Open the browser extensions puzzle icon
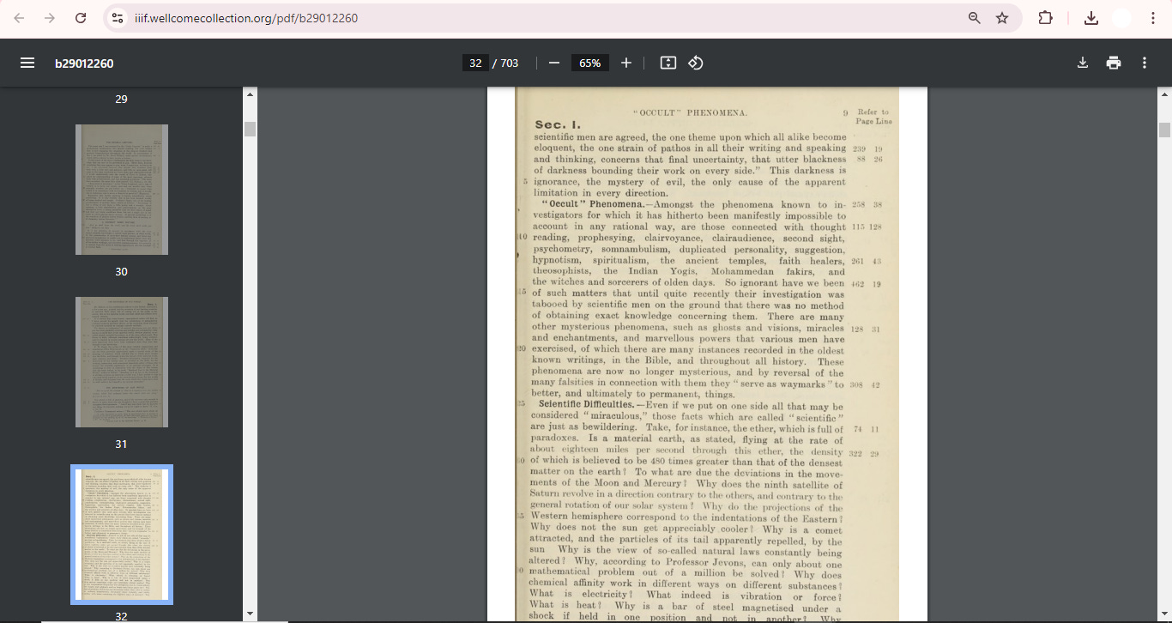The height and width of the screenshot is (623, 1172). (1045, 18)
